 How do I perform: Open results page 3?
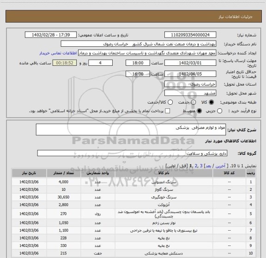(x=201, y=166)
